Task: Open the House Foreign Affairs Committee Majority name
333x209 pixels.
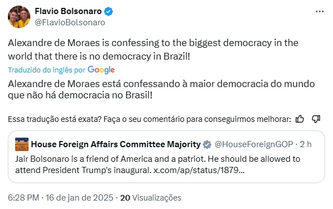Action: [115, 144]
